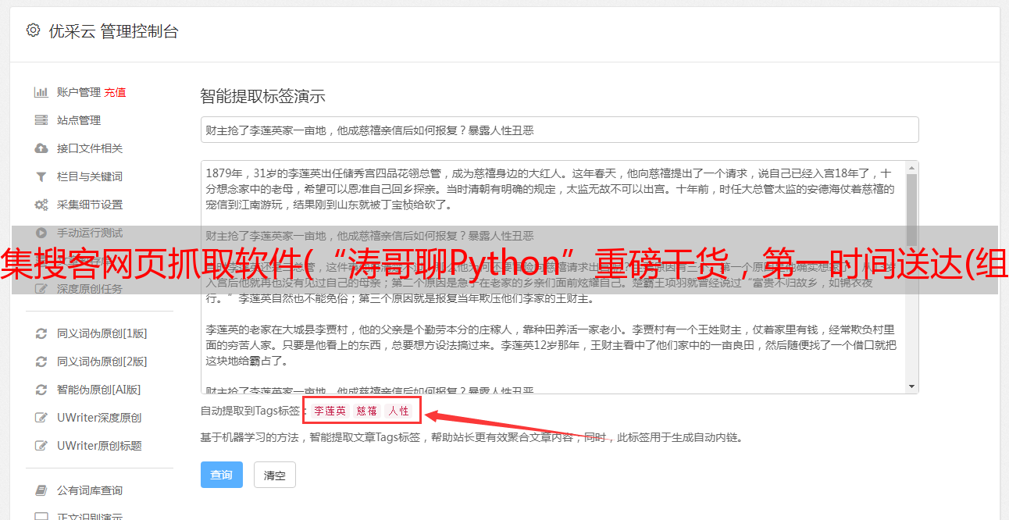This screenshot has height=520, width=1009.
Task: Click the cloud icon for 接口文件相关
Action: 41,148
